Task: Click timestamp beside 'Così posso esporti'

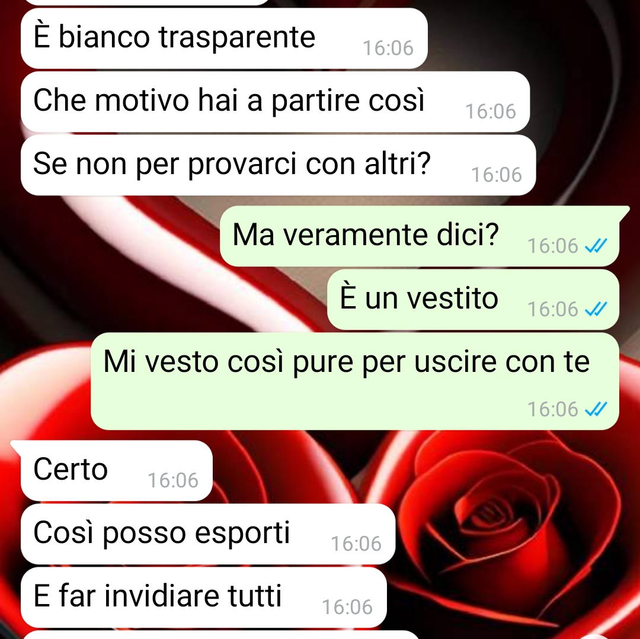Action: click(356, 544)
